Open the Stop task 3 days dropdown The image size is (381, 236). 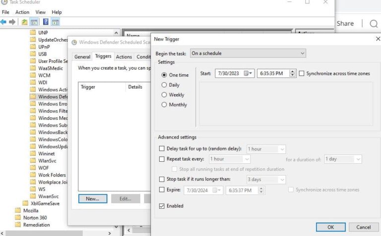(x=282, y=179)
